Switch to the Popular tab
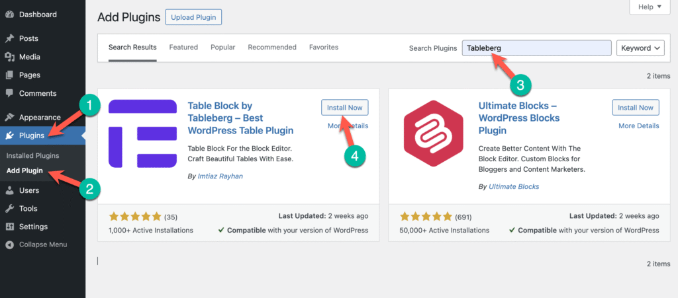The height and width of the screenshot is (298, 678). pyautogui.click(x=222, y=48)
